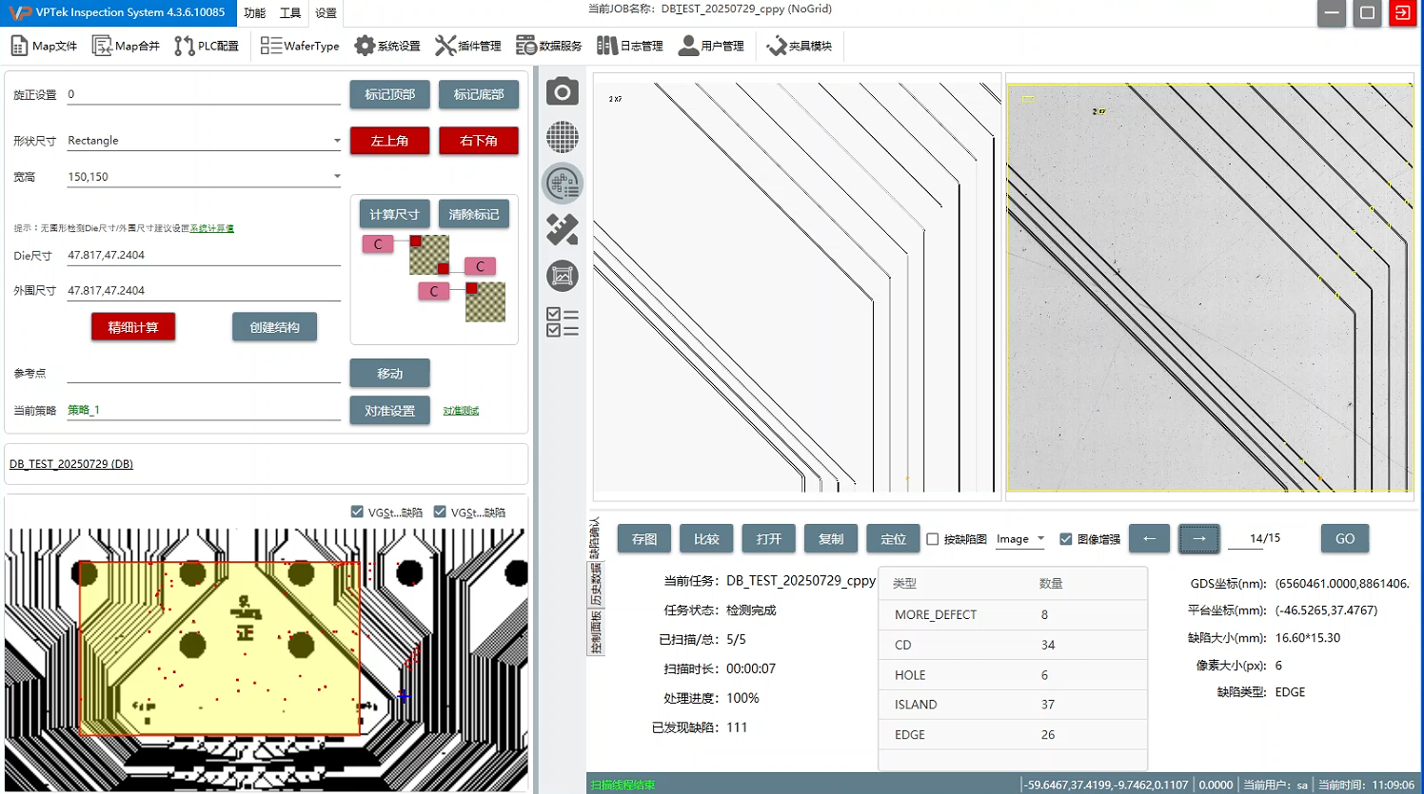Click the red 左上角 marker button
Viewport: 1424px width, 794px height.
click(x=389, y=141)
